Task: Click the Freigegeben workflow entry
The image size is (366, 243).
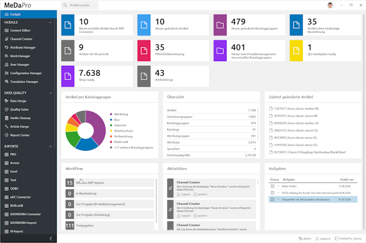Action: (x=110, y=226)
